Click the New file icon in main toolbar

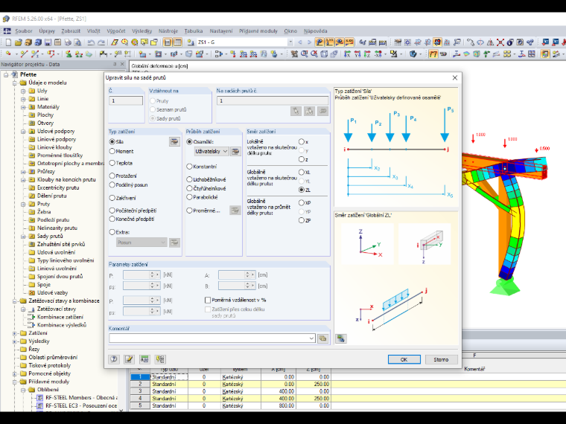(8, 42)
